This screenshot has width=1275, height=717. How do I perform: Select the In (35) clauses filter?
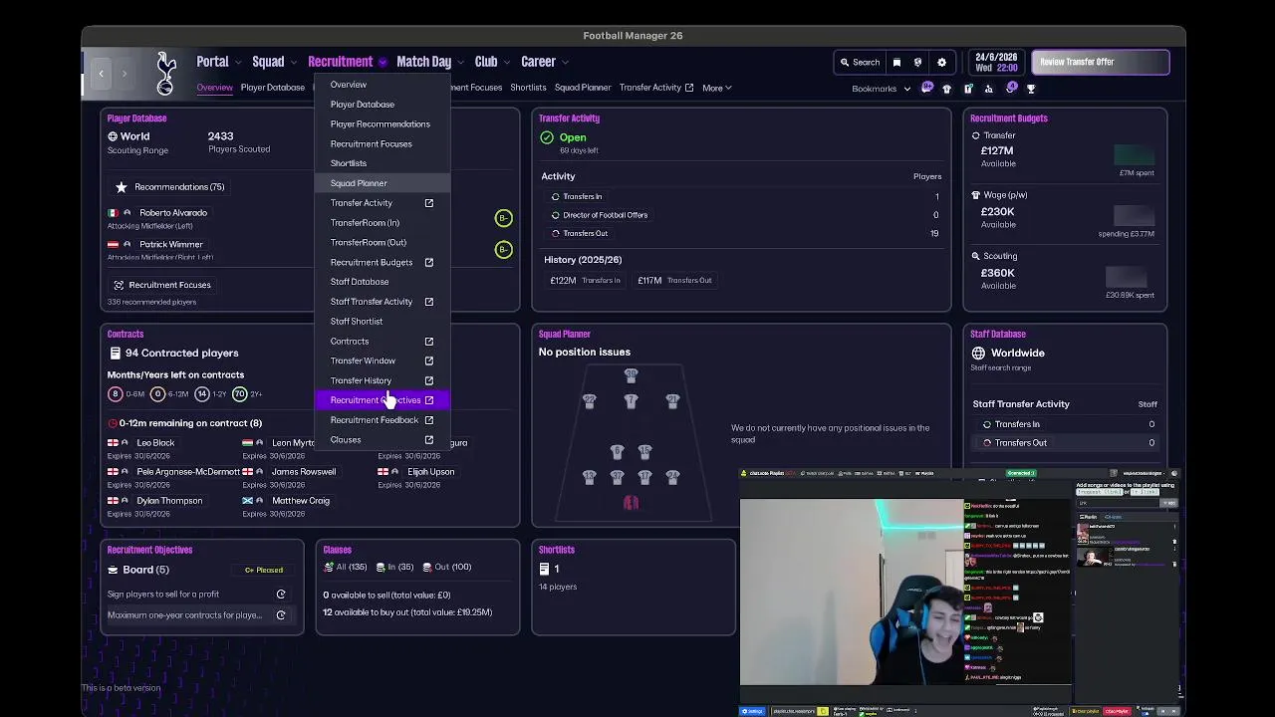[394, 567]
